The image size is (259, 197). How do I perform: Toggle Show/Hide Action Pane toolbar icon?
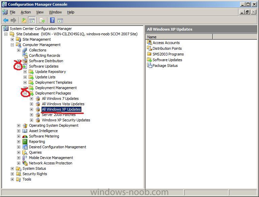pos(60,21)
